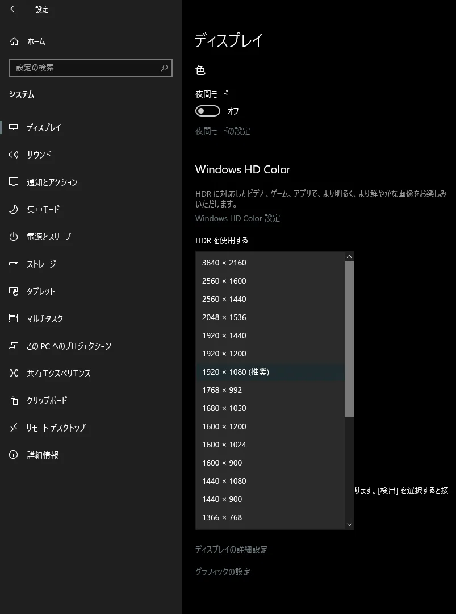The height and width of the screenshot is (614, 456).
Task: Select 1680 × 1050 resolution
Action: (x=270, y=408)
